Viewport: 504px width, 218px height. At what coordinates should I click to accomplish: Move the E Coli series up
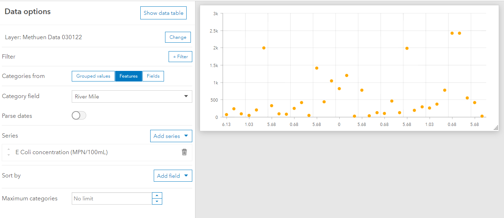click(9, 149)
